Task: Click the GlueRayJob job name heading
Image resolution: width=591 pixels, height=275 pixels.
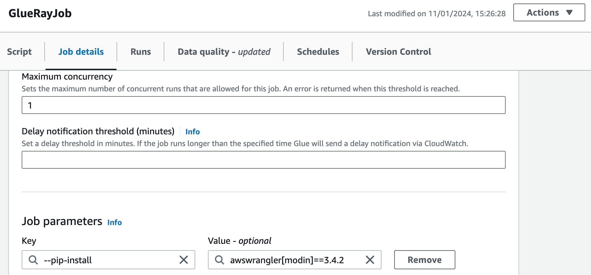Action: click(40, 13)
